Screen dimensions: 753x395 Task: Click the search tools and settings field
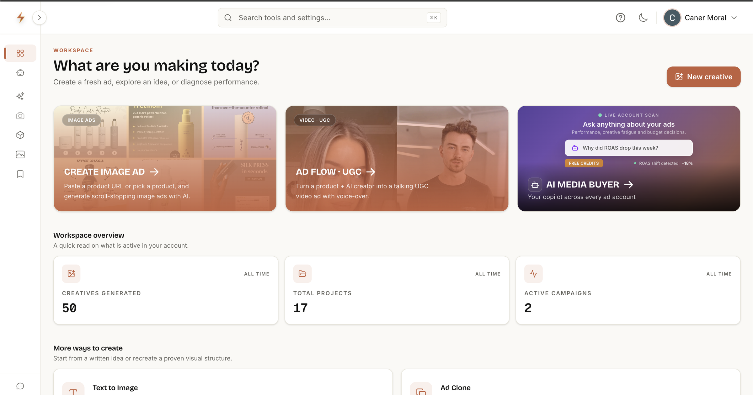332,18
